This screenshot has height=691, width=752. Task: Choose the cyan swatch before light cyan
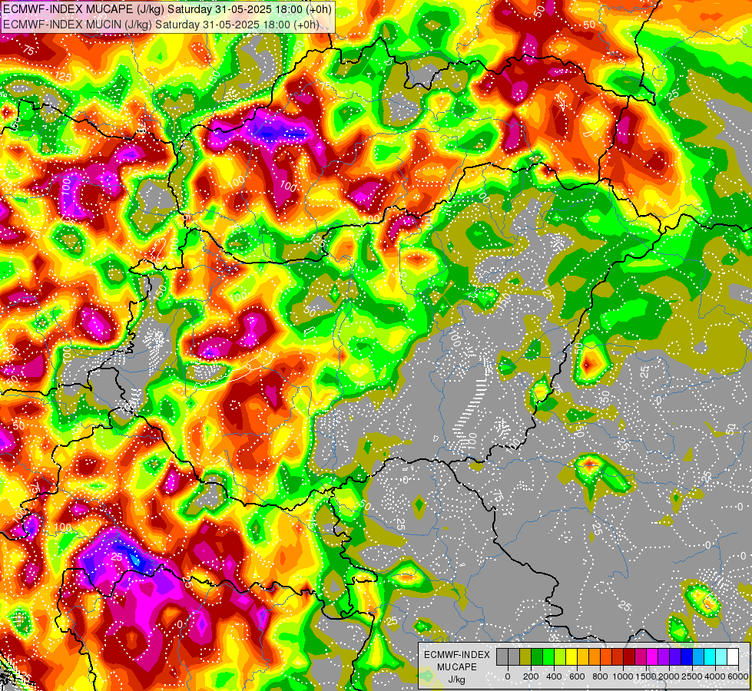(711, 657)
